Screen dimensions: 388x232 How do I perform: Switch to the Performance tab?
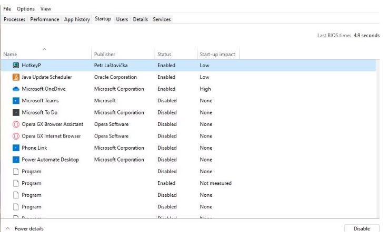coord(45,19)
